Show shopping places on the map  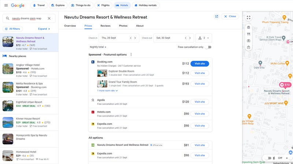coord(249,47)
